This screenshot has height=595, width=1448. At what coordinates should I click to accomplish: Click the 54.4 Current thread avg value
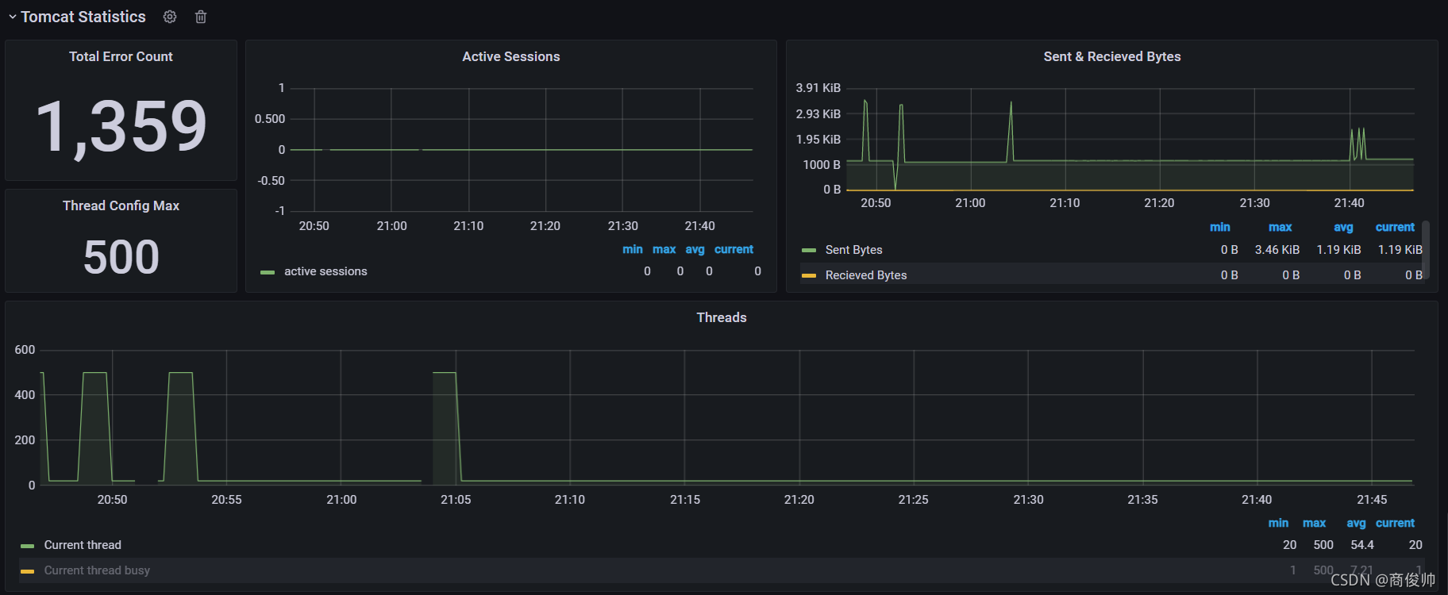(x=1362, y=545)
